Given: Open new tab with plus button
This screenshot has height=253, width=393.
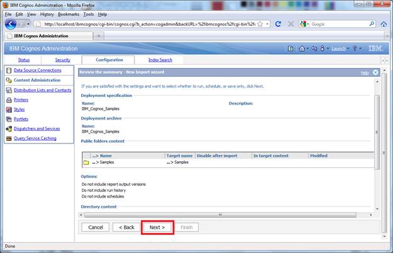Looking at the screenshot, I should pyautogui.click(x=99, y=36).
